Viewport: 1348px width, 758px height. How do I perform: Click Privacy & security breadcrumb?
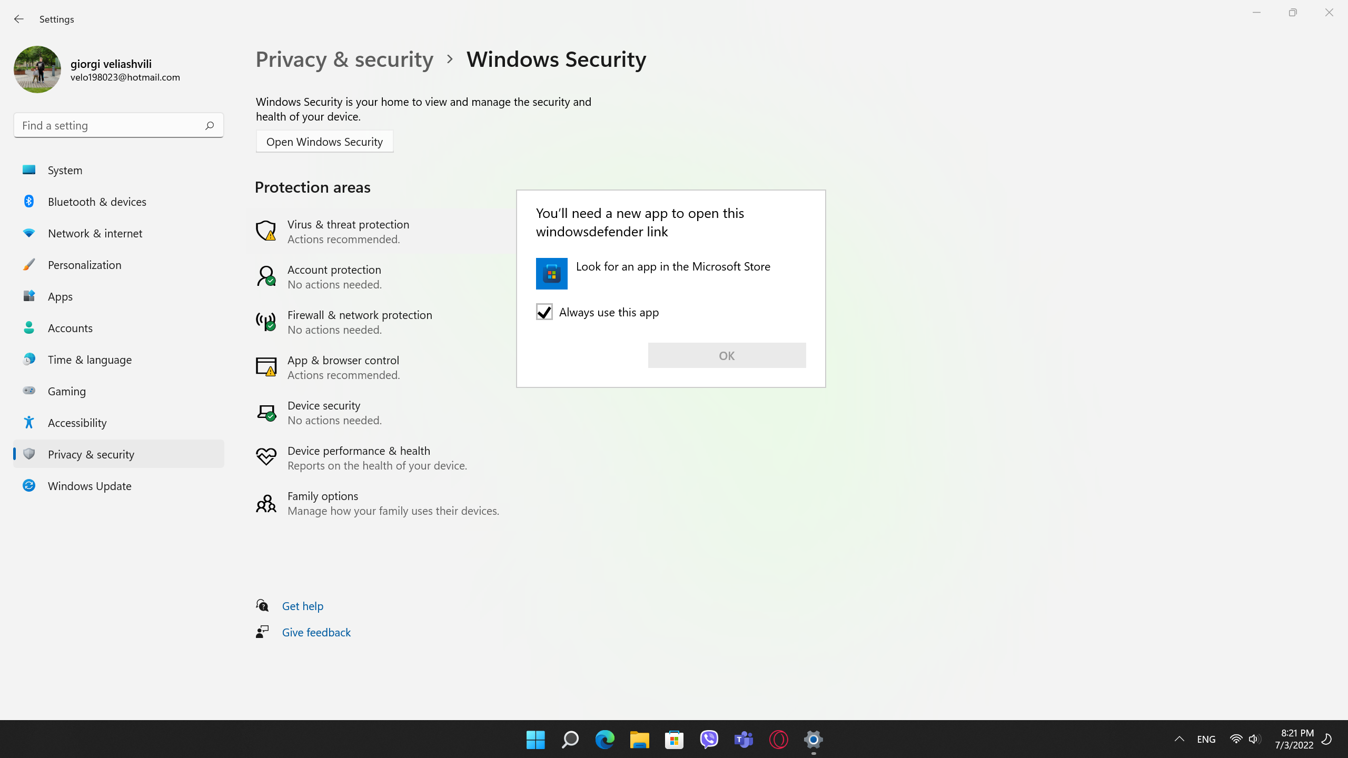click(x=344, y=59)
